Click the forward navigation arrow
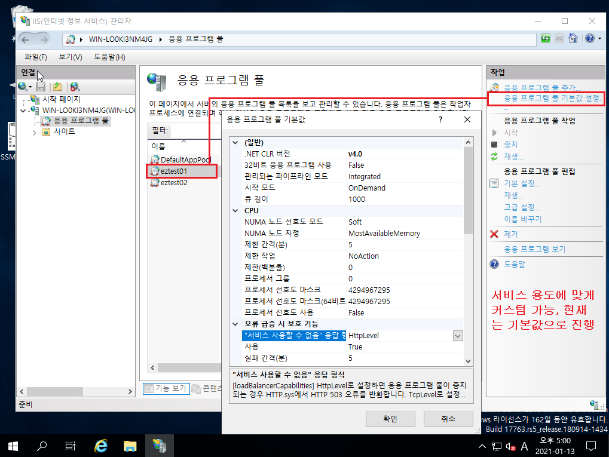This screenshot has height=457, width=609. click(44, 39)
